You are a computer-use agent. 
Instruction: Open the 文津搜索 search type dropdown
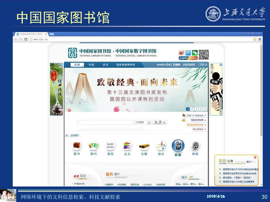(143, 122)
